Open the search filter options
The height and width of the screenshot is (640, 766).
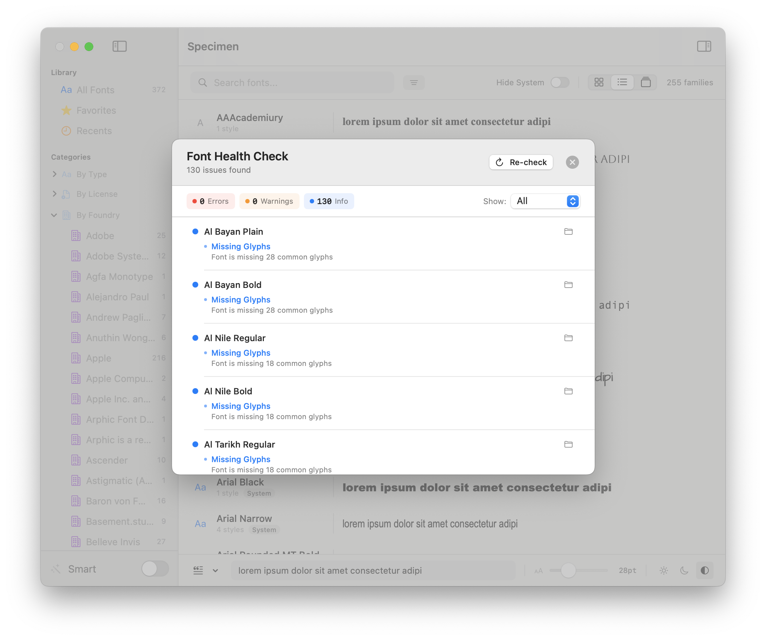tap(414, 82)
